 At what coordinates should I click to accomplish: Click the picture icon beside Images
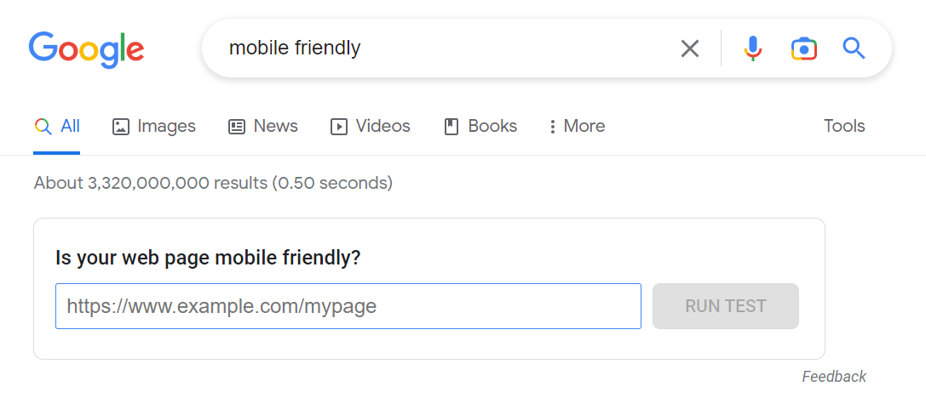click(x=121, y=127)
